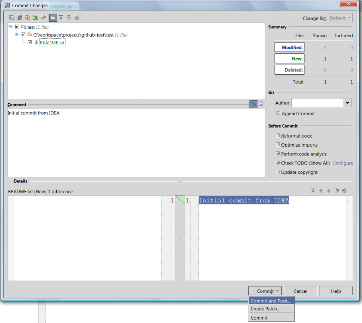Choose Commit and Push... from the popup menu
This screenshot has height=323, width=362.
coord(271,301)
